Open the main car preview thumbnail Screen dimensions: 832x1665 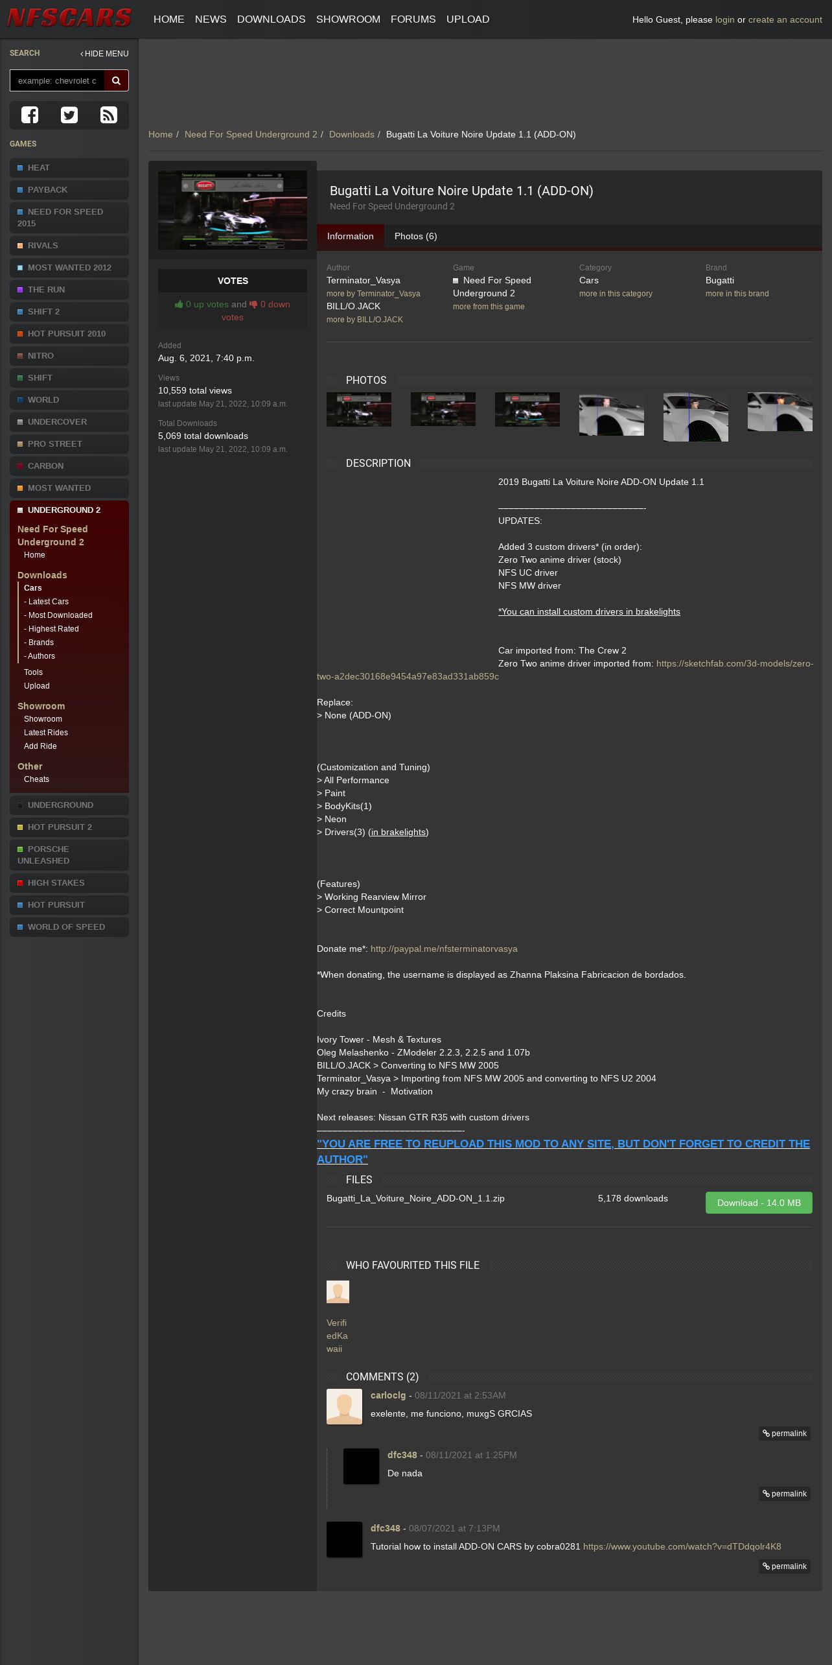233,210
